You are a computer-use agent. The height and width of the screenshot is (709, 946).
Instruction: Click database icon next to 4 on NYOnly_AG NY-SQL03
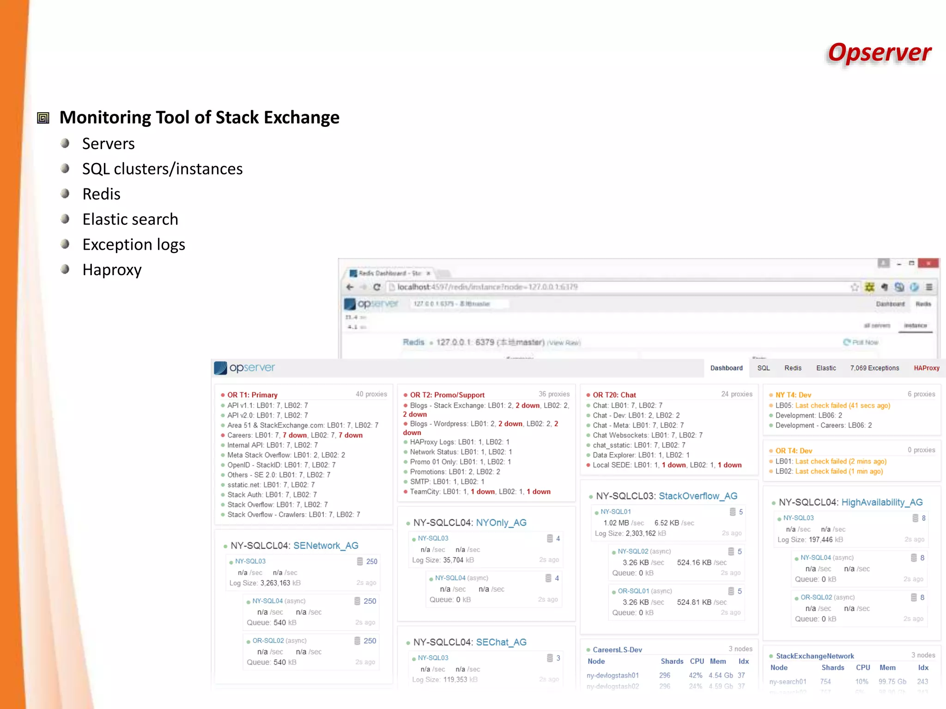[x=550, y=538]
